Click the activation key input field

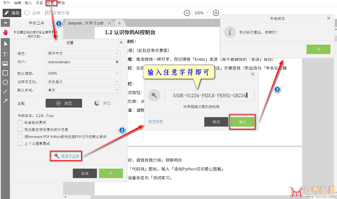tap(209, 95)
